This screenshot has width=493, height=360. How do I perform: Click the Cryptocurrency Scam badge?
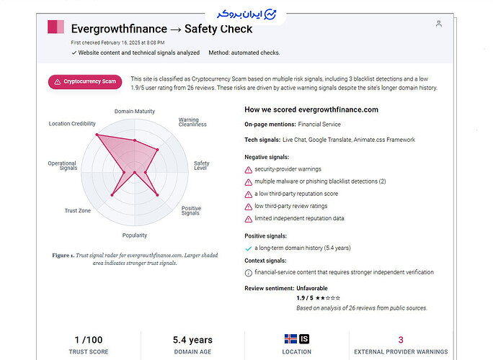tap(85, 81)
